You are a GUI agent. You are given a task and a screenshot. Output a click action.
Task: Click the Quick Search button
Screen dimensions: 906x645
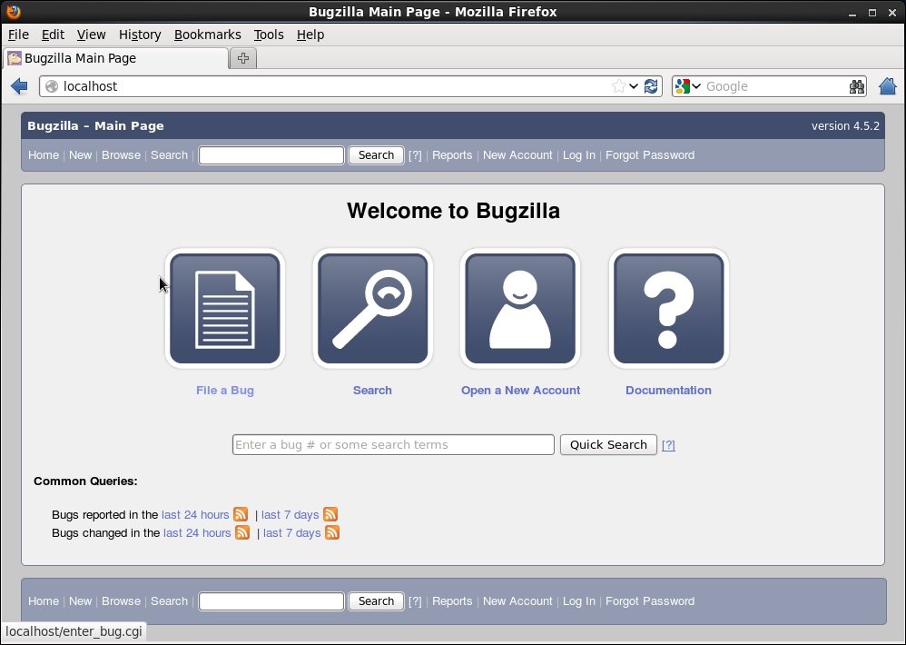(x=608, y=444)
